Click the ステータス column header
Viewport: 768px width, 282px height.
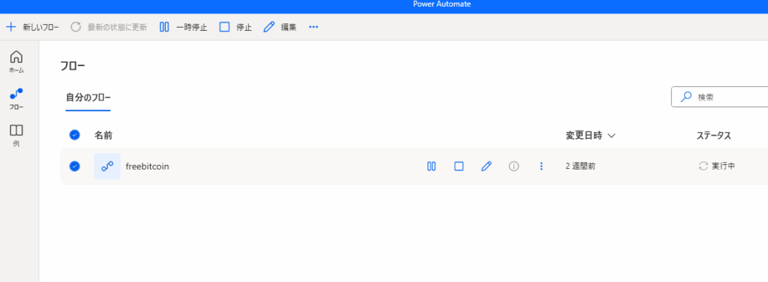pos(714,136)
